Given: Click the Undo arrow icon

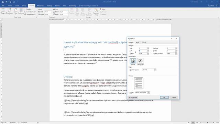Looking at the screenshot, I should click(7, 2).
